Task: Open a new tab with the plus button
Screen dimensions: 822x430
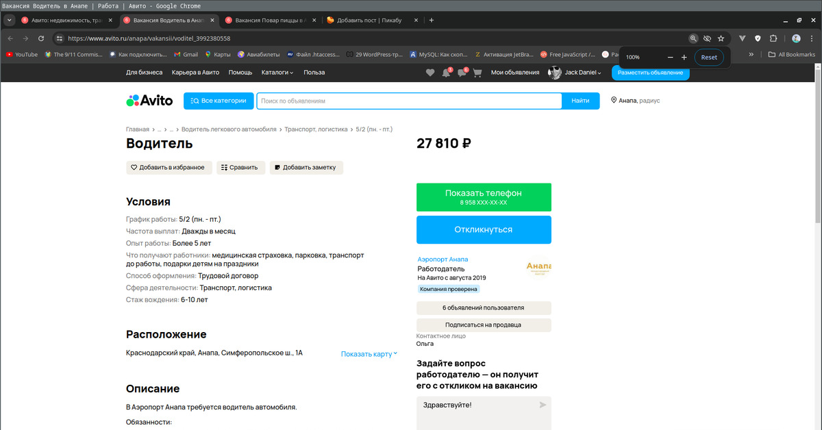Action: 432,20
